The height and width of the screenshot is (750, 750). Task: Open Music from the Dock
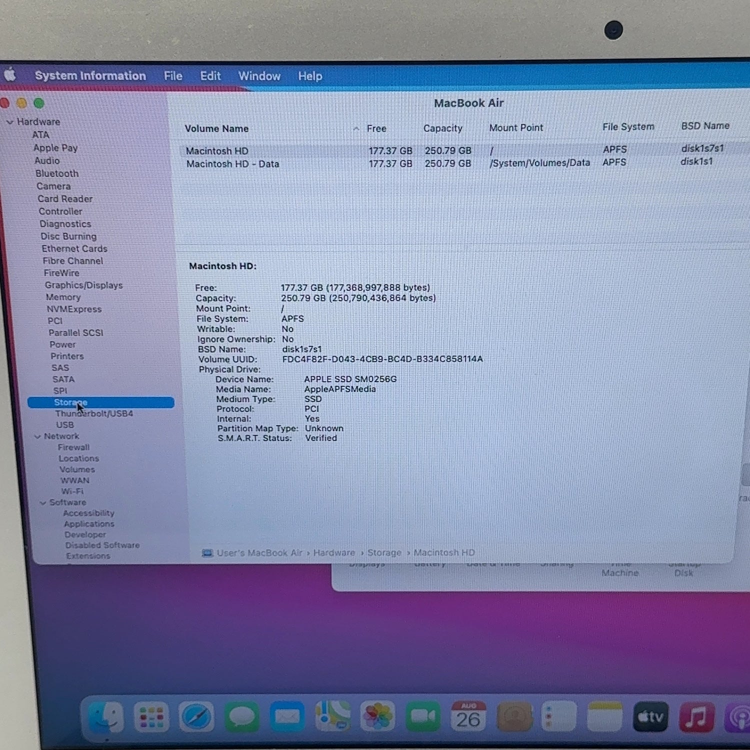(696, 716)
